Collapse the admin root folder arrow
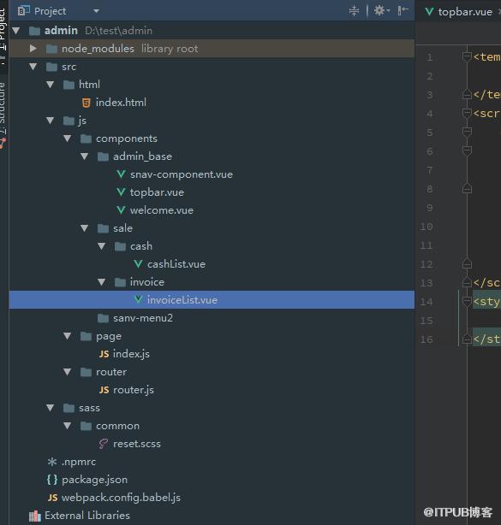The width and height of the screenshot is (501, 525). coord(15,31)
